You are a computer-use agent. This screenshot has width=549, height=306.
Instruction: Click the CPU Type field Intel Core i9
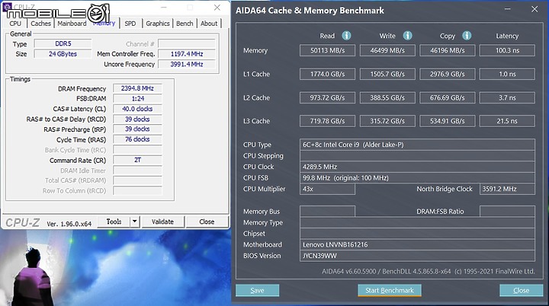[x=417, y=145]
